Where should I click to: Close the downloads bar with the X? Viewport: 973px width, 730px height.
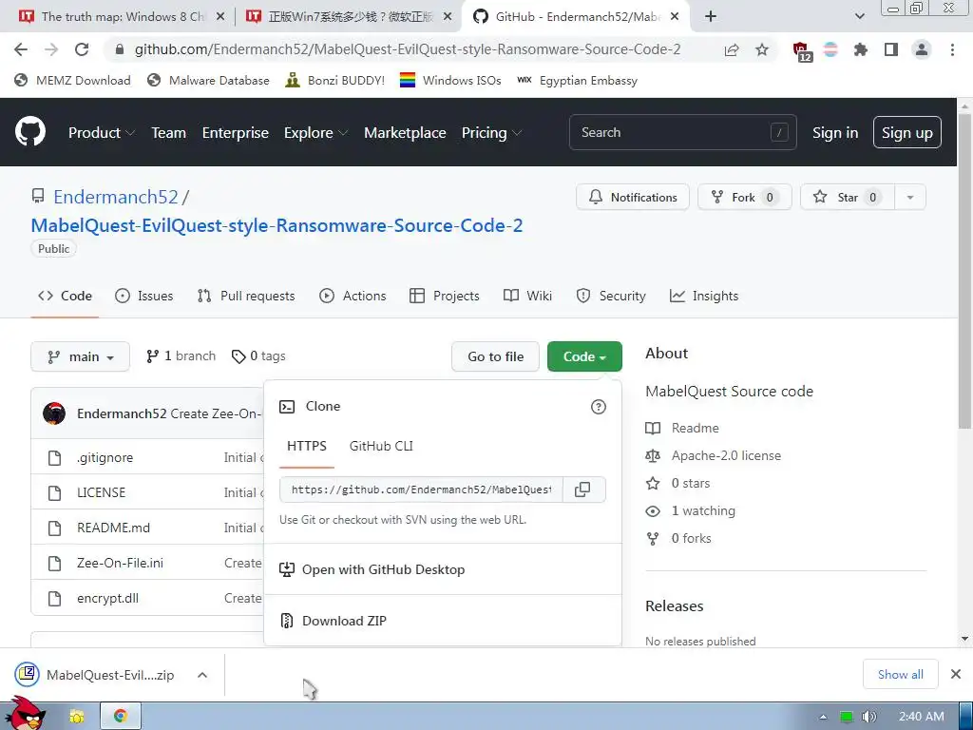(956, 674)
